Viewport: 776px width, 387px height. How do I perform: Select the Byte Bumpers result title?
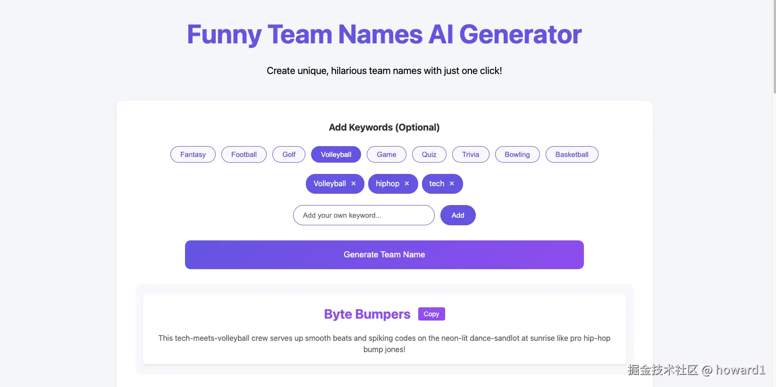click(x=367, y=314)
